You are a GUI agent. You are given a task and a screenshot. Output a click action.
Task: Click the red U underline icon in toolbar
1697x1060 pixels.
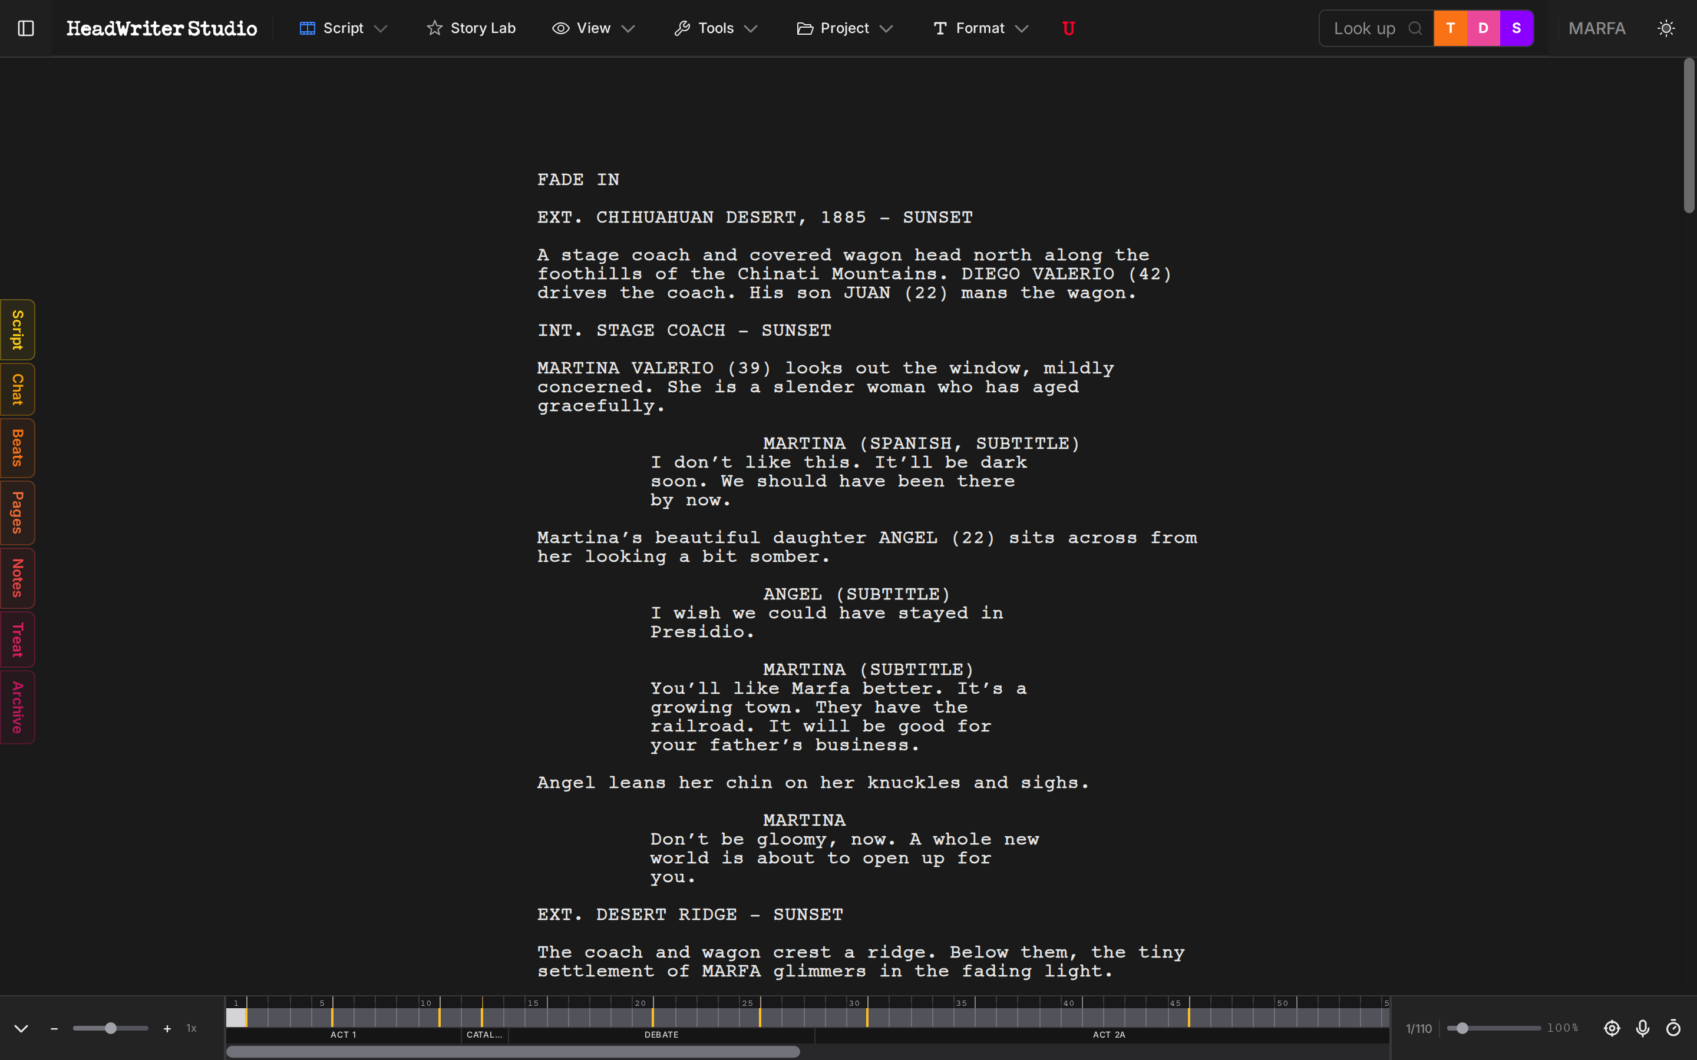coord(1068,28)
